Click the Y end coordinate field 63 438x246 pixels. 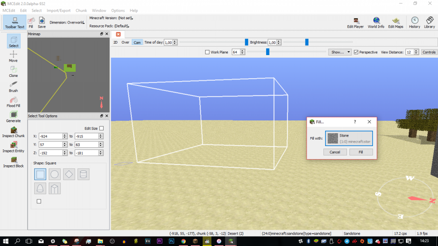(x=87, y=145)
